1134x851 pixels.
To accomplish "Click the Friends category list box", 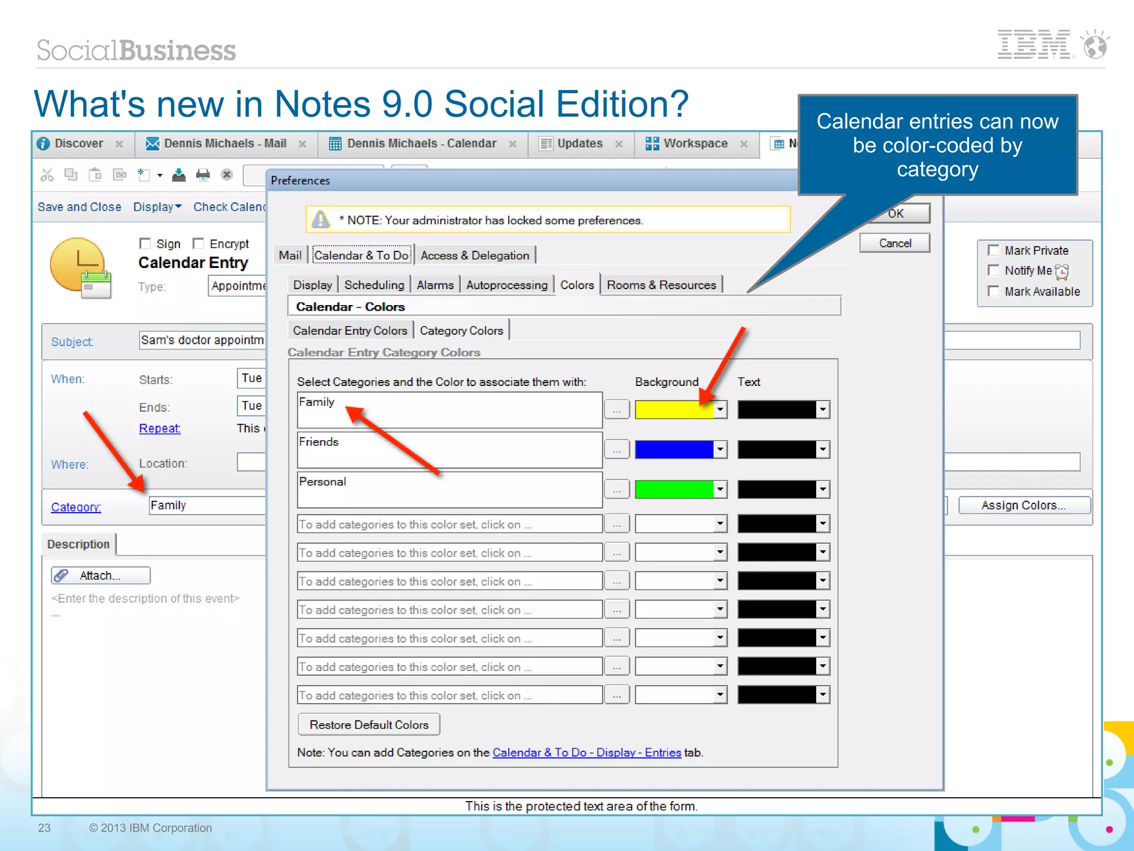I will (450, 450).
